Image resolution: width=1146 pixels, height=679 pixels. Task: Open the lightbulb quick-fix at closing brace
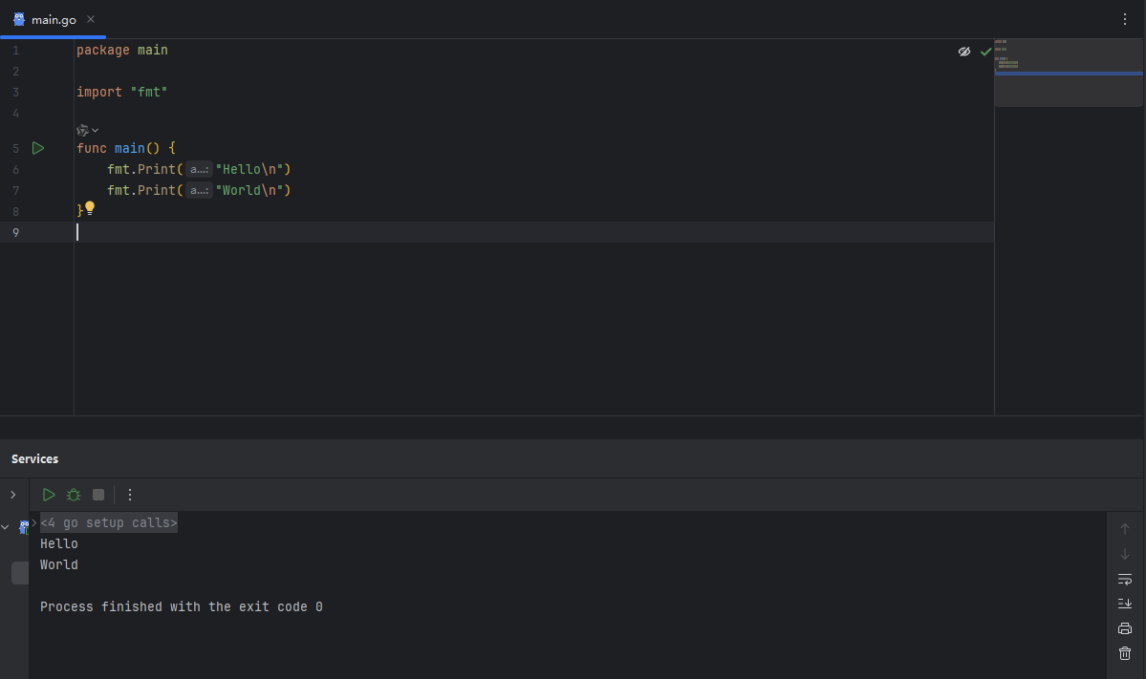click(x=90, y=207)
